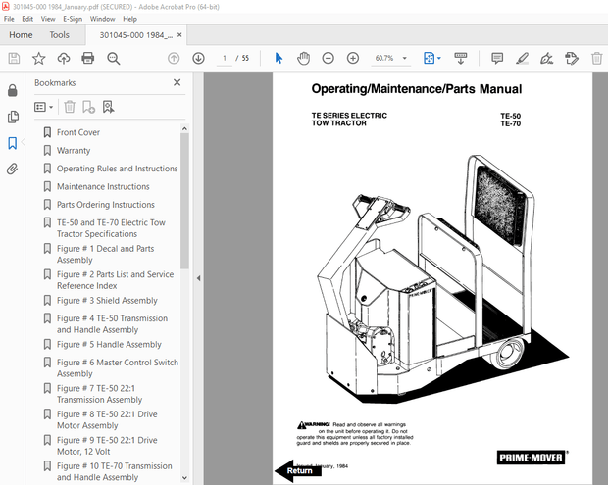The height and width of the screenshot is (485, 608).
Task: Click the Save file icon
Action: [14, 59]
